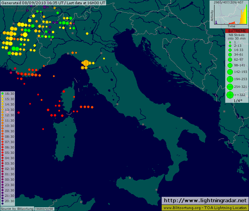This screenshot has height=211, width=249.
Task: Click the NB Strikes into 30 min heading
Action: 237,37
